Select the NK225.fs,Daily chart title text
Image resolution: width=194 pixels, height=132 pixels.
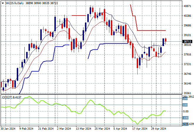click(x=15, y=3)
